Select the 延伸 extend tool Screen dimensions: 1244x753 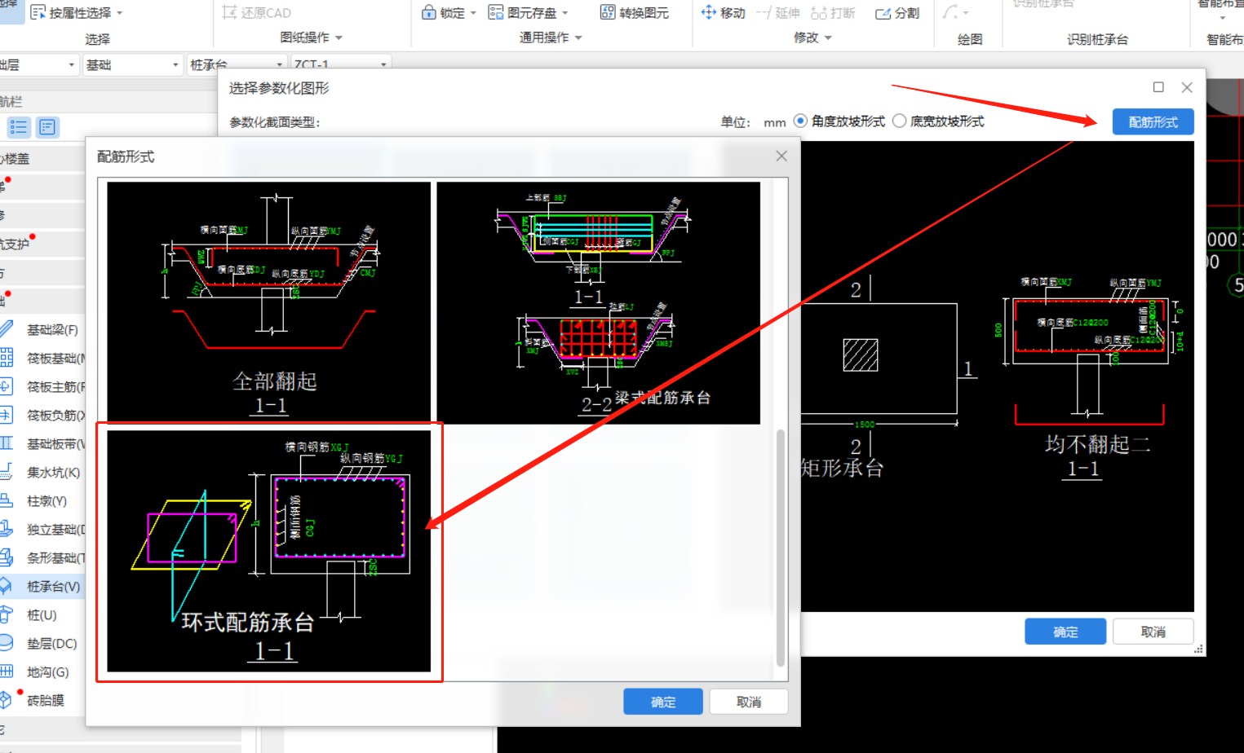[x=778, y=12]
